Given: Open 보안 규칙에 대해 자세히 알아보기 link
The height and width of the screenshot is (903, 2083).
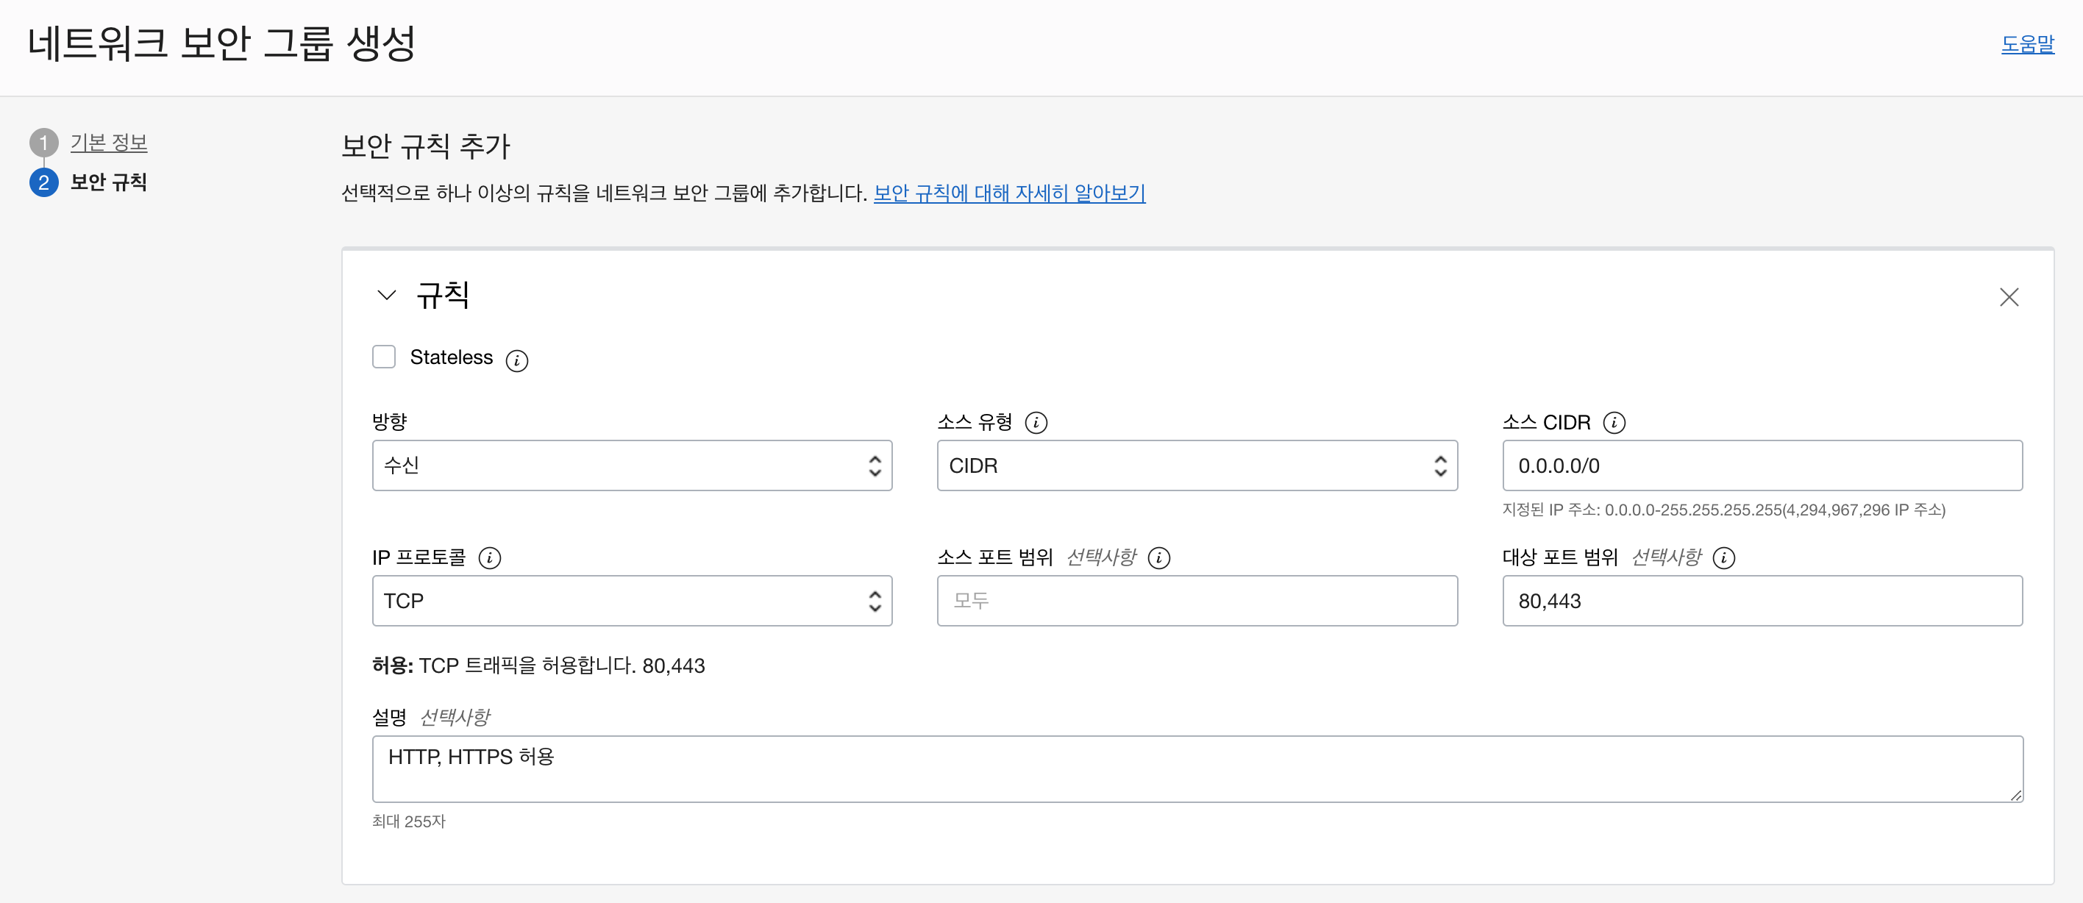Looking at the screenshot, I should [1009, 193].
